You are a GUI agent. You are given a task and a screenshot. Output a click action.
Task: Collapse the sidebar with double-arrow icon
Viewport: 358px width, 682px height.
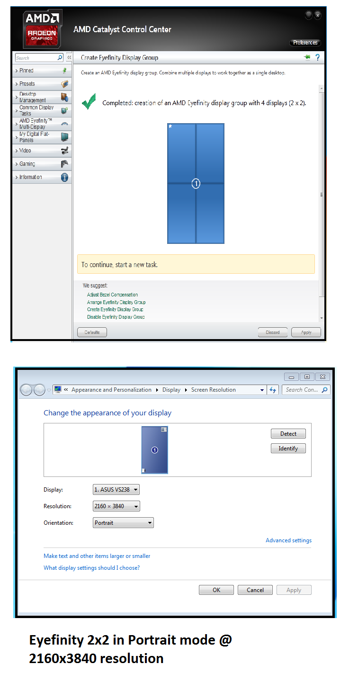(x=69, y=57)
